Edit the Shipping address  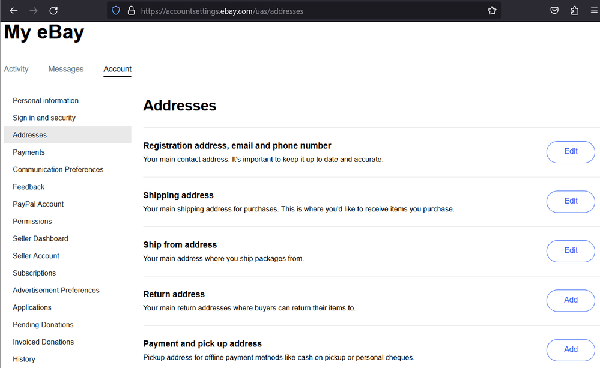(x=571, y=201)
